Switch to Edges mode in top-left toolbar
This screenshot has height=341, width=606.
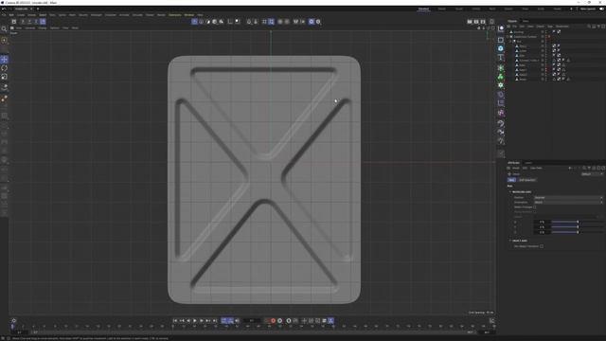29,22
